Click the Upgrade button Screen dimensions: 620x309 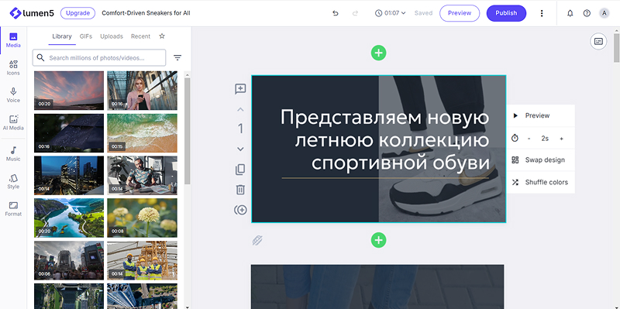[x=78, y=13]
